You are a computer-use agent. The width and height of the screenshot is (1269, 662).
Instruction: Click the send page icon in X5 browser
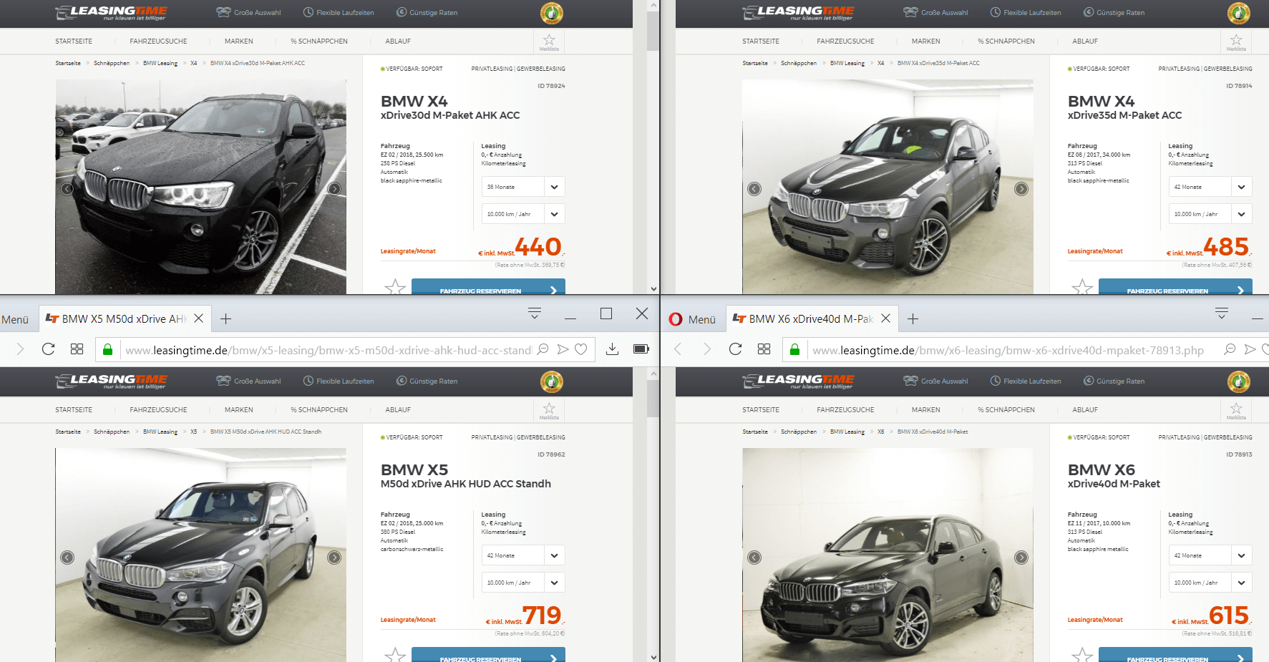[x=563, y=349]
